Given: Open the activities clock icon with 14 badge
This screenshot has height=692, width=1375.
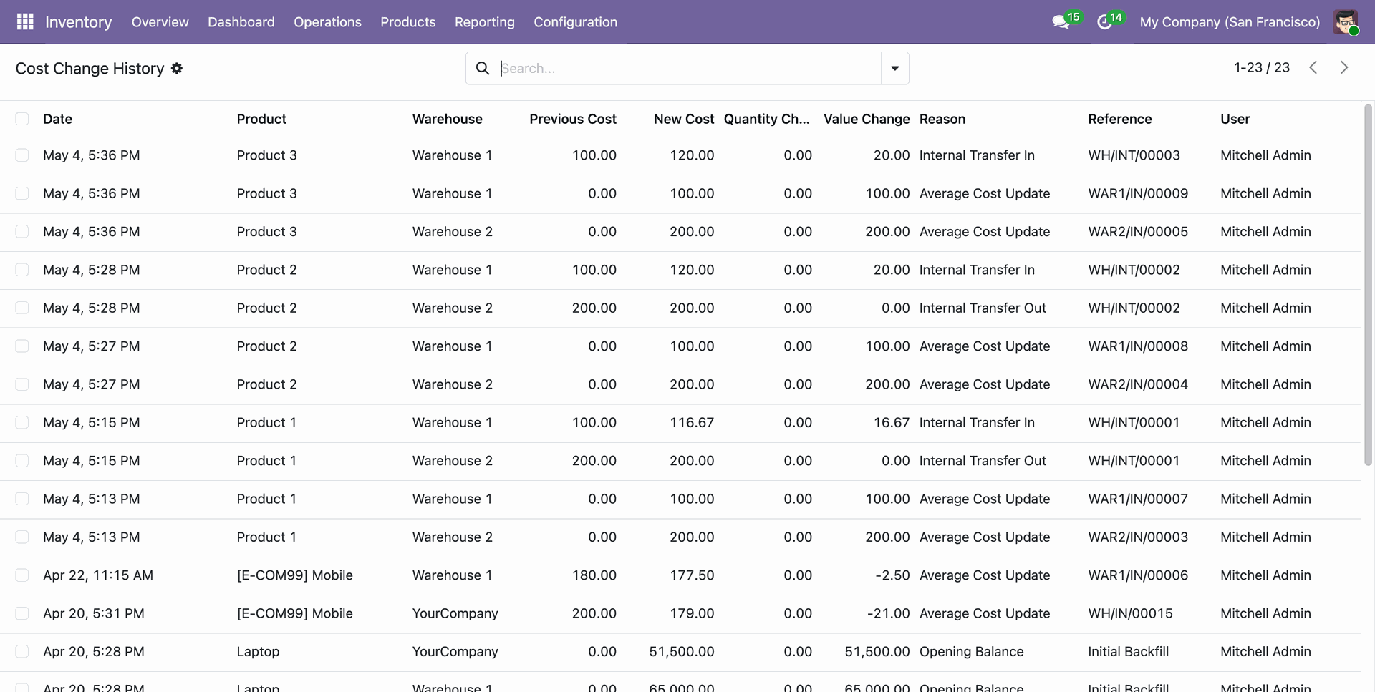Looking at the screenshot, I should click(1104, 22).
